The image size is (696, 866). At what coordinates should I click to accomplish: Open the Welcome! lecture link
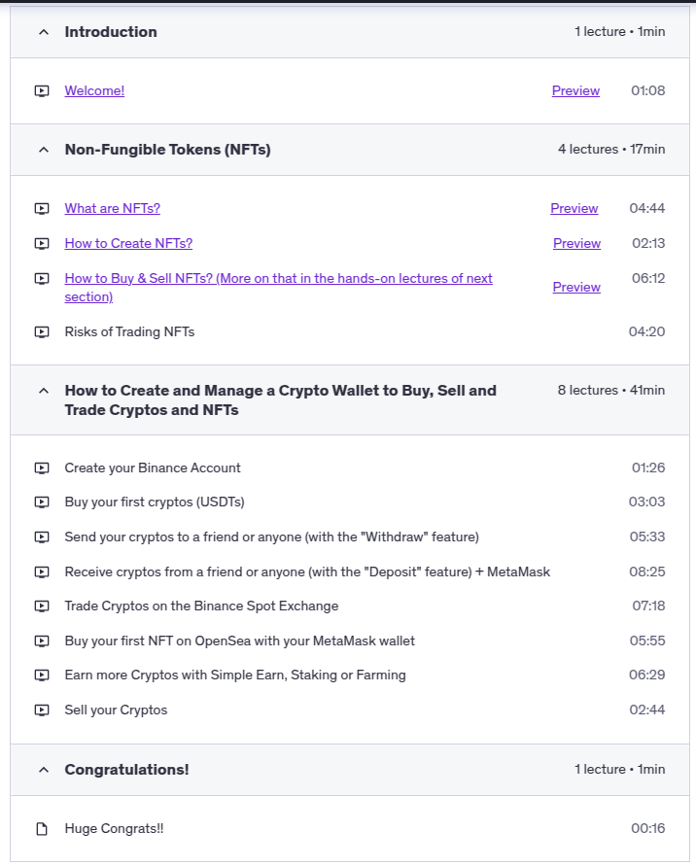pyautogui.click(x=94, y=91)
